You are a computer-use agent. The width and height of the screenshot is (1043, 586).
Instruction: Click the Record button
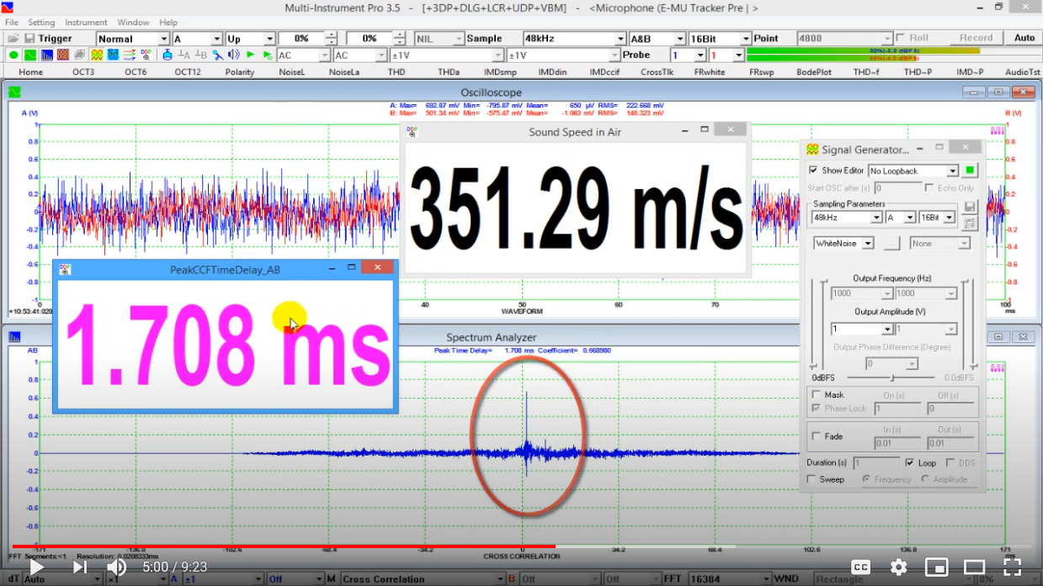(x=976, y=38)
